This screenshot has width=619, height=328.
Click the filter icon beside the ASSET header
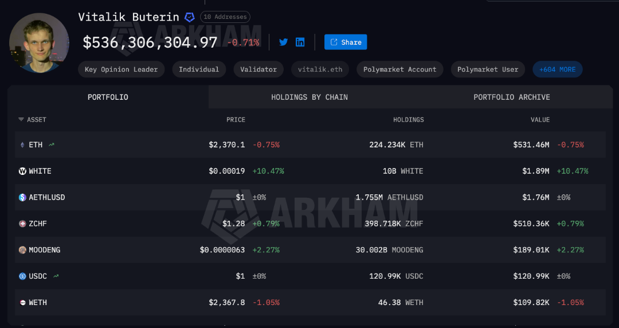21,119
